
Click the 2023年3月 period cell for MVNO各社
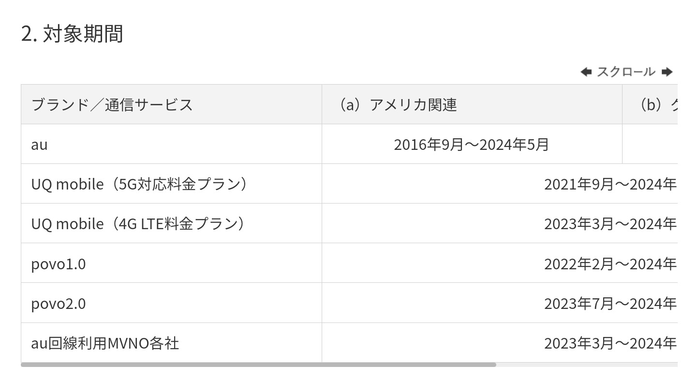click(x=609, y=343)
